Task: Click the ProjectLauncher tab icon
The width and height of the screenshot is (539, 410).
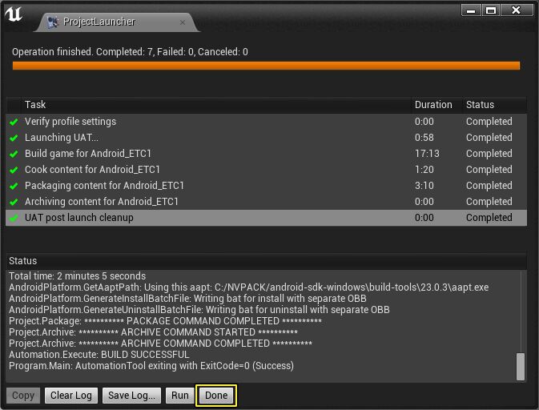Action: click(53, 22)
